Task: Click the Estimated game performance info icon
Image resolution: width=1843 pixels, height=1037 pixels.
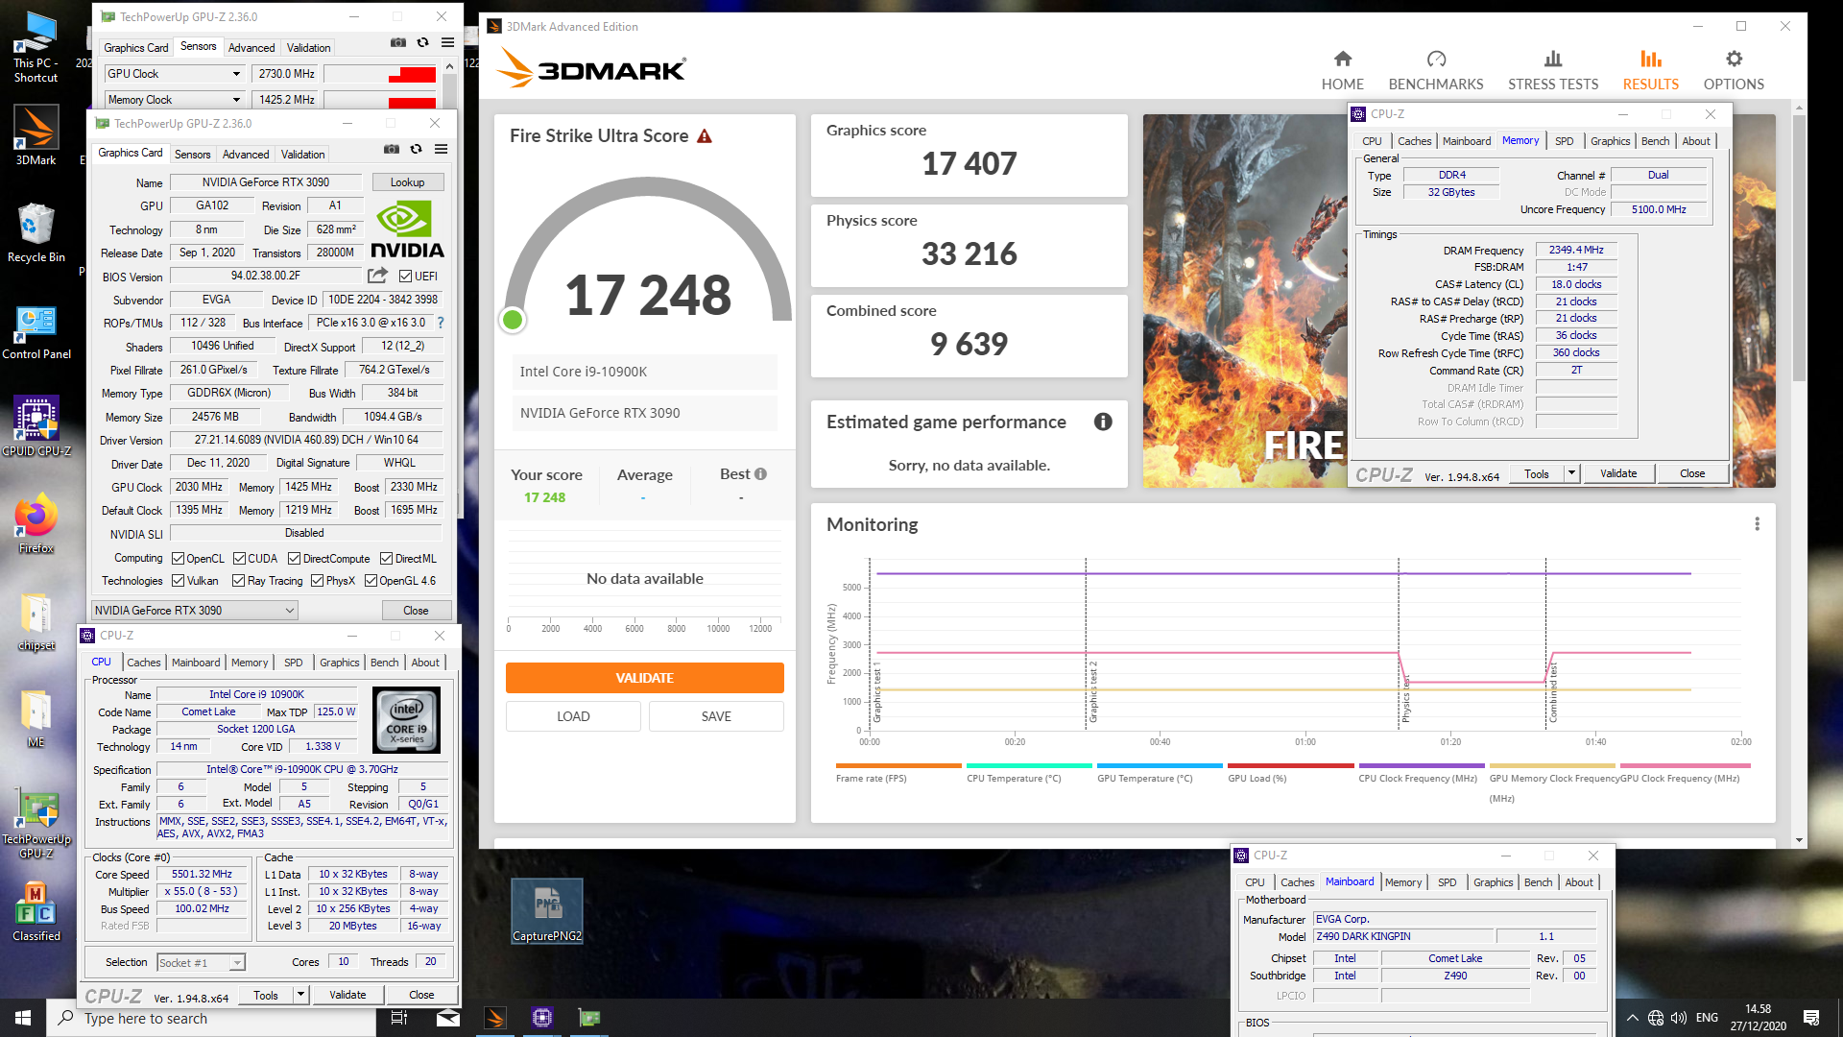Action: [1103, 422]
